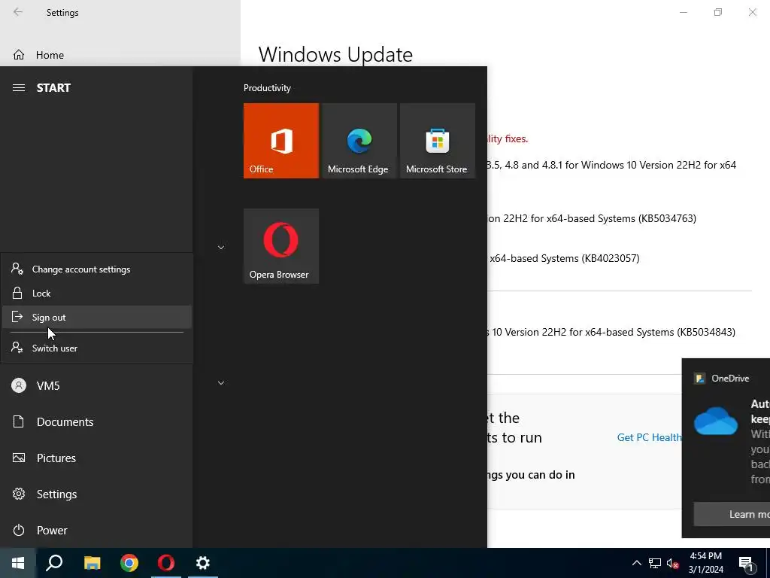Show hidden system tray icons
Image resolution: width=770 pixels, height=578 pixels.
(x=636, y=563)
